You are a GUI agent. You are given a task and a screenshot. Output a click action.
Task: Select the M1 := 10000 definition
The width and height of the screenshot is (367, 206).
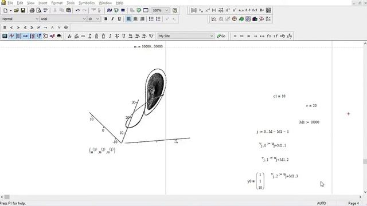coord(309,122)
